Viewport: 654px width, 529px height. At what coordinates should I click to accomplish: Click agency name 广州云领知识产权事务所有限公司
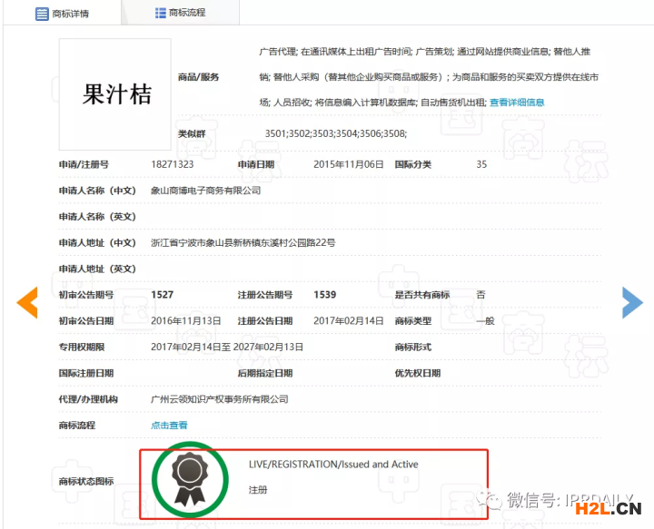coord(219,398)
